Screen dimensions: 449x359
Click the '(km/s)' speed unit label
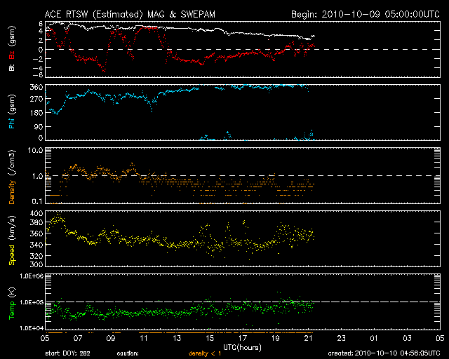click(x=12, y=228)
